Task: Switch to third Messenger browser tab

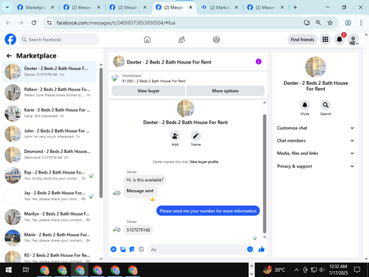Action: pos(128,7)
